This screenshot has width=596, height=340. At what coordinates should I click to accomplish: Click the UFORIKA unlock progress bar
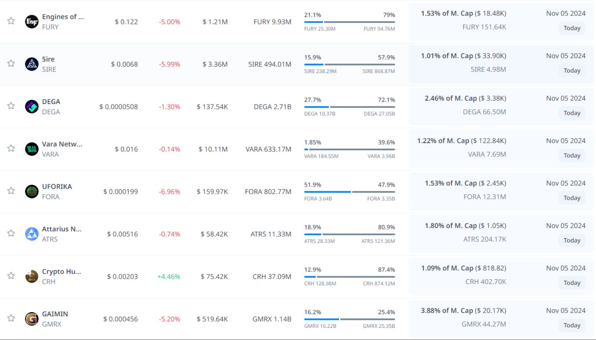(349, 192)
